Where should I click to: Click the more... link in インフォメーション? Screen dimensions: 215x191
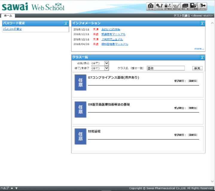199,48
